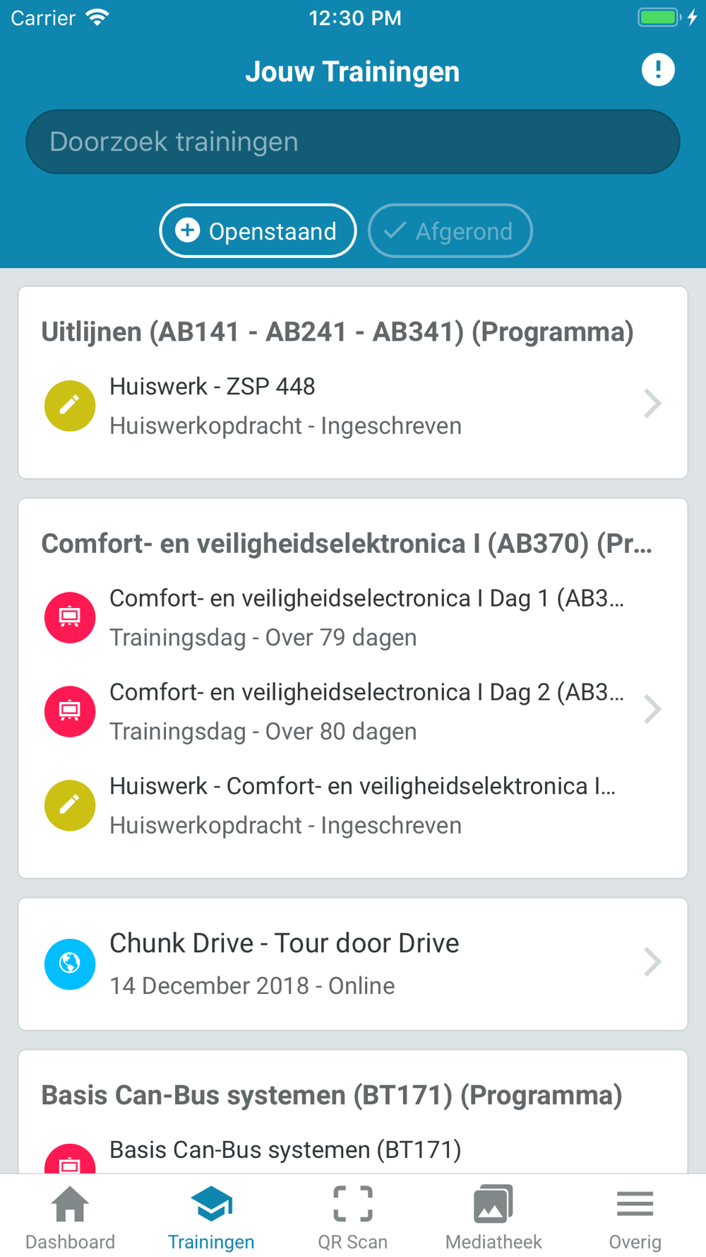Open the Mediatheek picture icon
706x1257 pixels.
493,1204
